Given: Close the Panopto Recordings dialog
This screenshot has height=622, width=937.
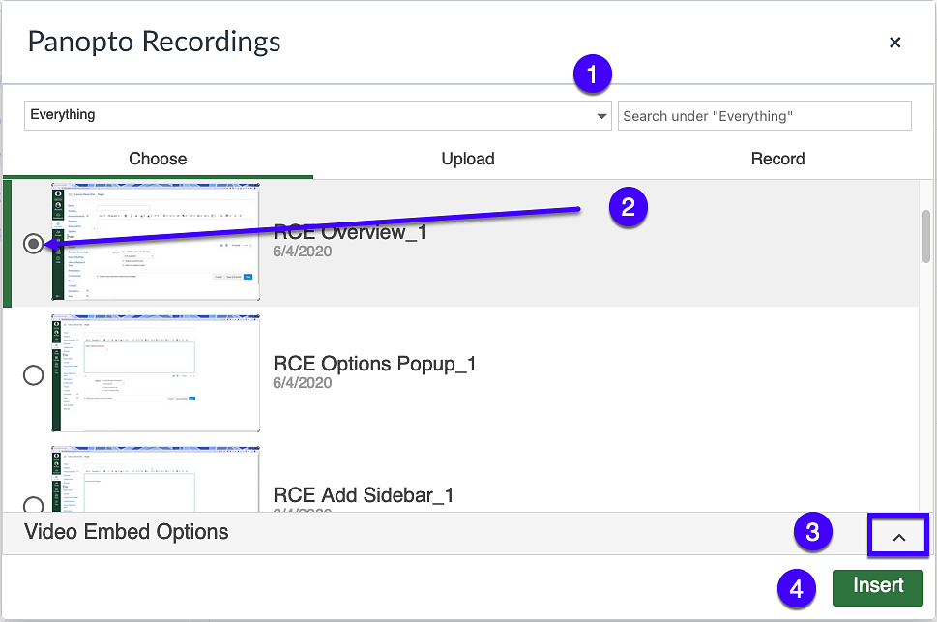Looking at the screenshot, I should 894,43.
